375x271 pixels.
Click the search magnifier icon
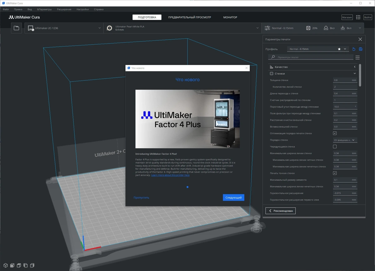[273, 57]
